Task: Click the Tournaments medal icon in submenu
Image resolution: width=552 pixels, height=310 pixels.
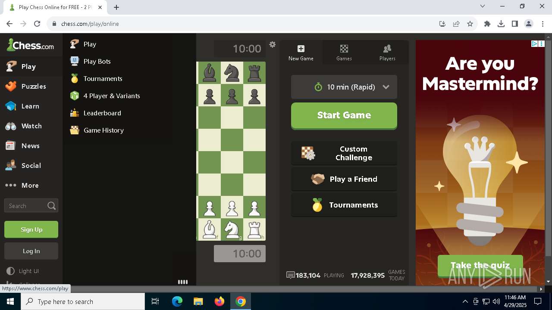Action: 75,78
